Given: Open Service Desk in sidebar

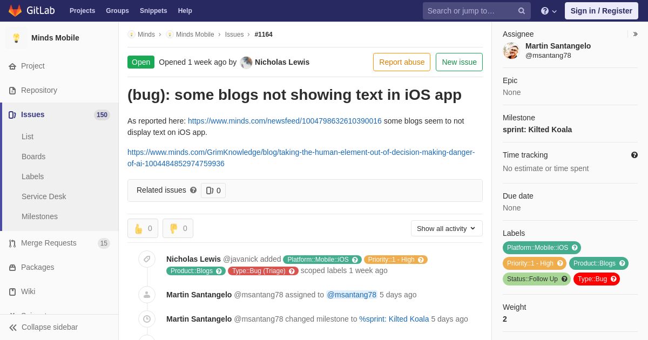Looking at the screenshot, I should (x=44, y=196).
